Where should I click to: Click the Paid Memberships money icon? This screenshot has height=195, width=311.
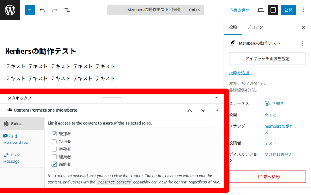click(6, 136)
